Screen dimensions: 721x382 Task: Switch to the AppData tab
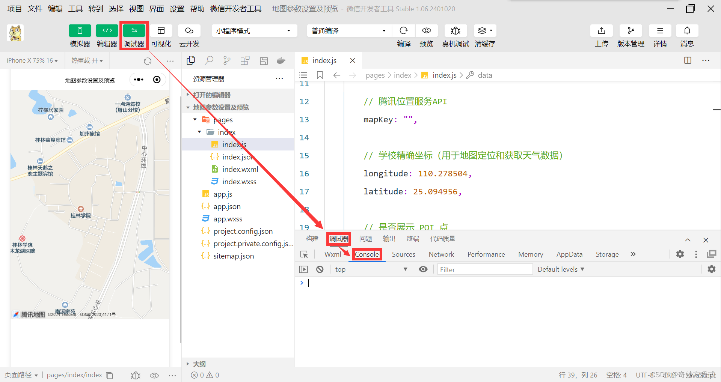[x=569, y=254]
